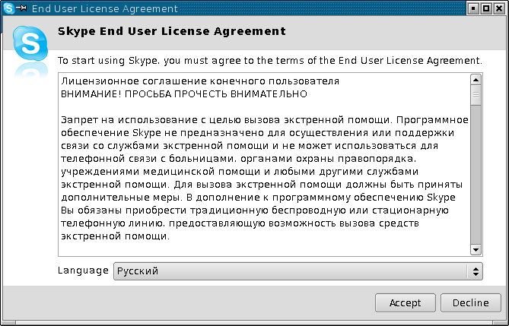Toggle the pin icon beside the window title
The image size is (509, 326).
pyautogui.click(x=22, y=8)
